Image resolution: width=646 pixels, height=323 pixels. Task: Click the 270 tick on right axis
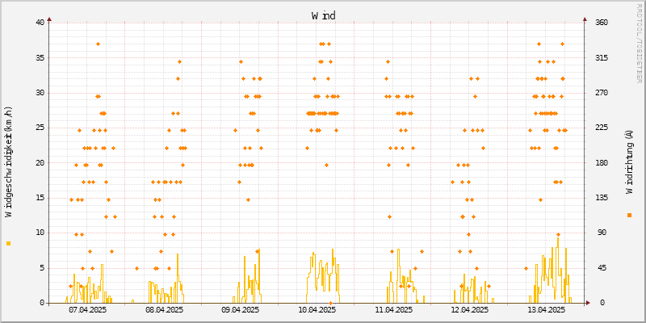tap(602, 93)
